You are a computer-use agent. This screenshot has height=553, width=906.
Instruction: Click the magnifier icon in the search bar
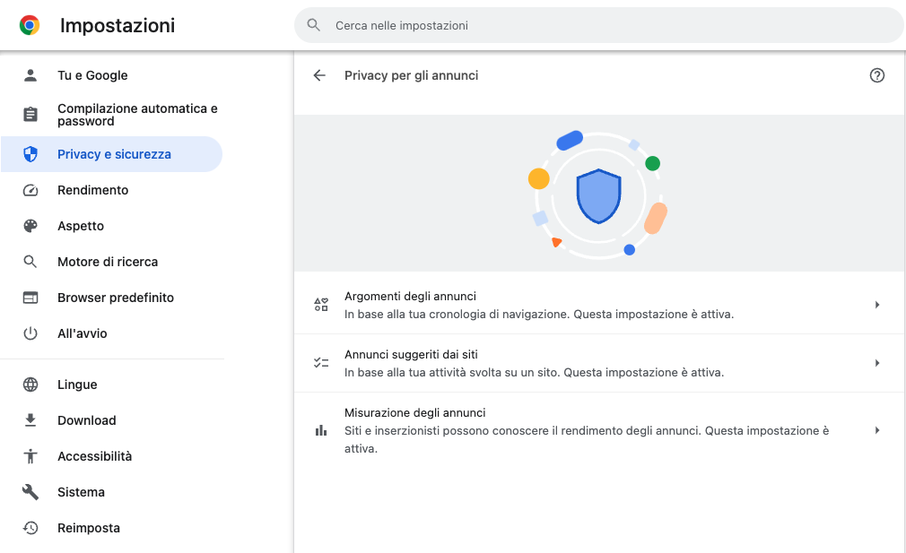(x=313, y=26)
